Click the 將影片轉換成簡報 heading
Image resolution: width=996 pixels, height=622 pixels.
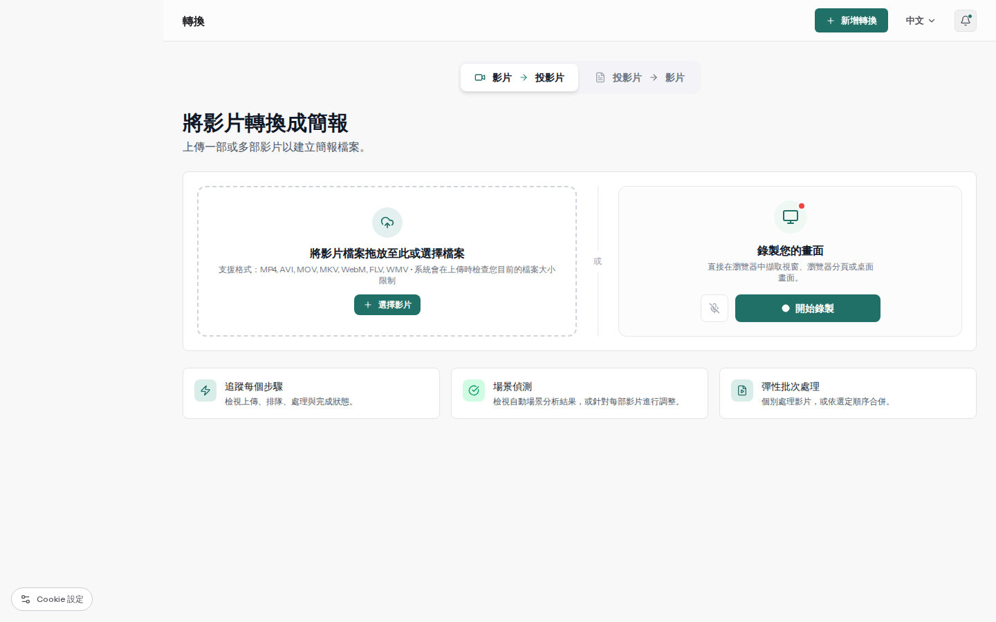click(266, 123)
